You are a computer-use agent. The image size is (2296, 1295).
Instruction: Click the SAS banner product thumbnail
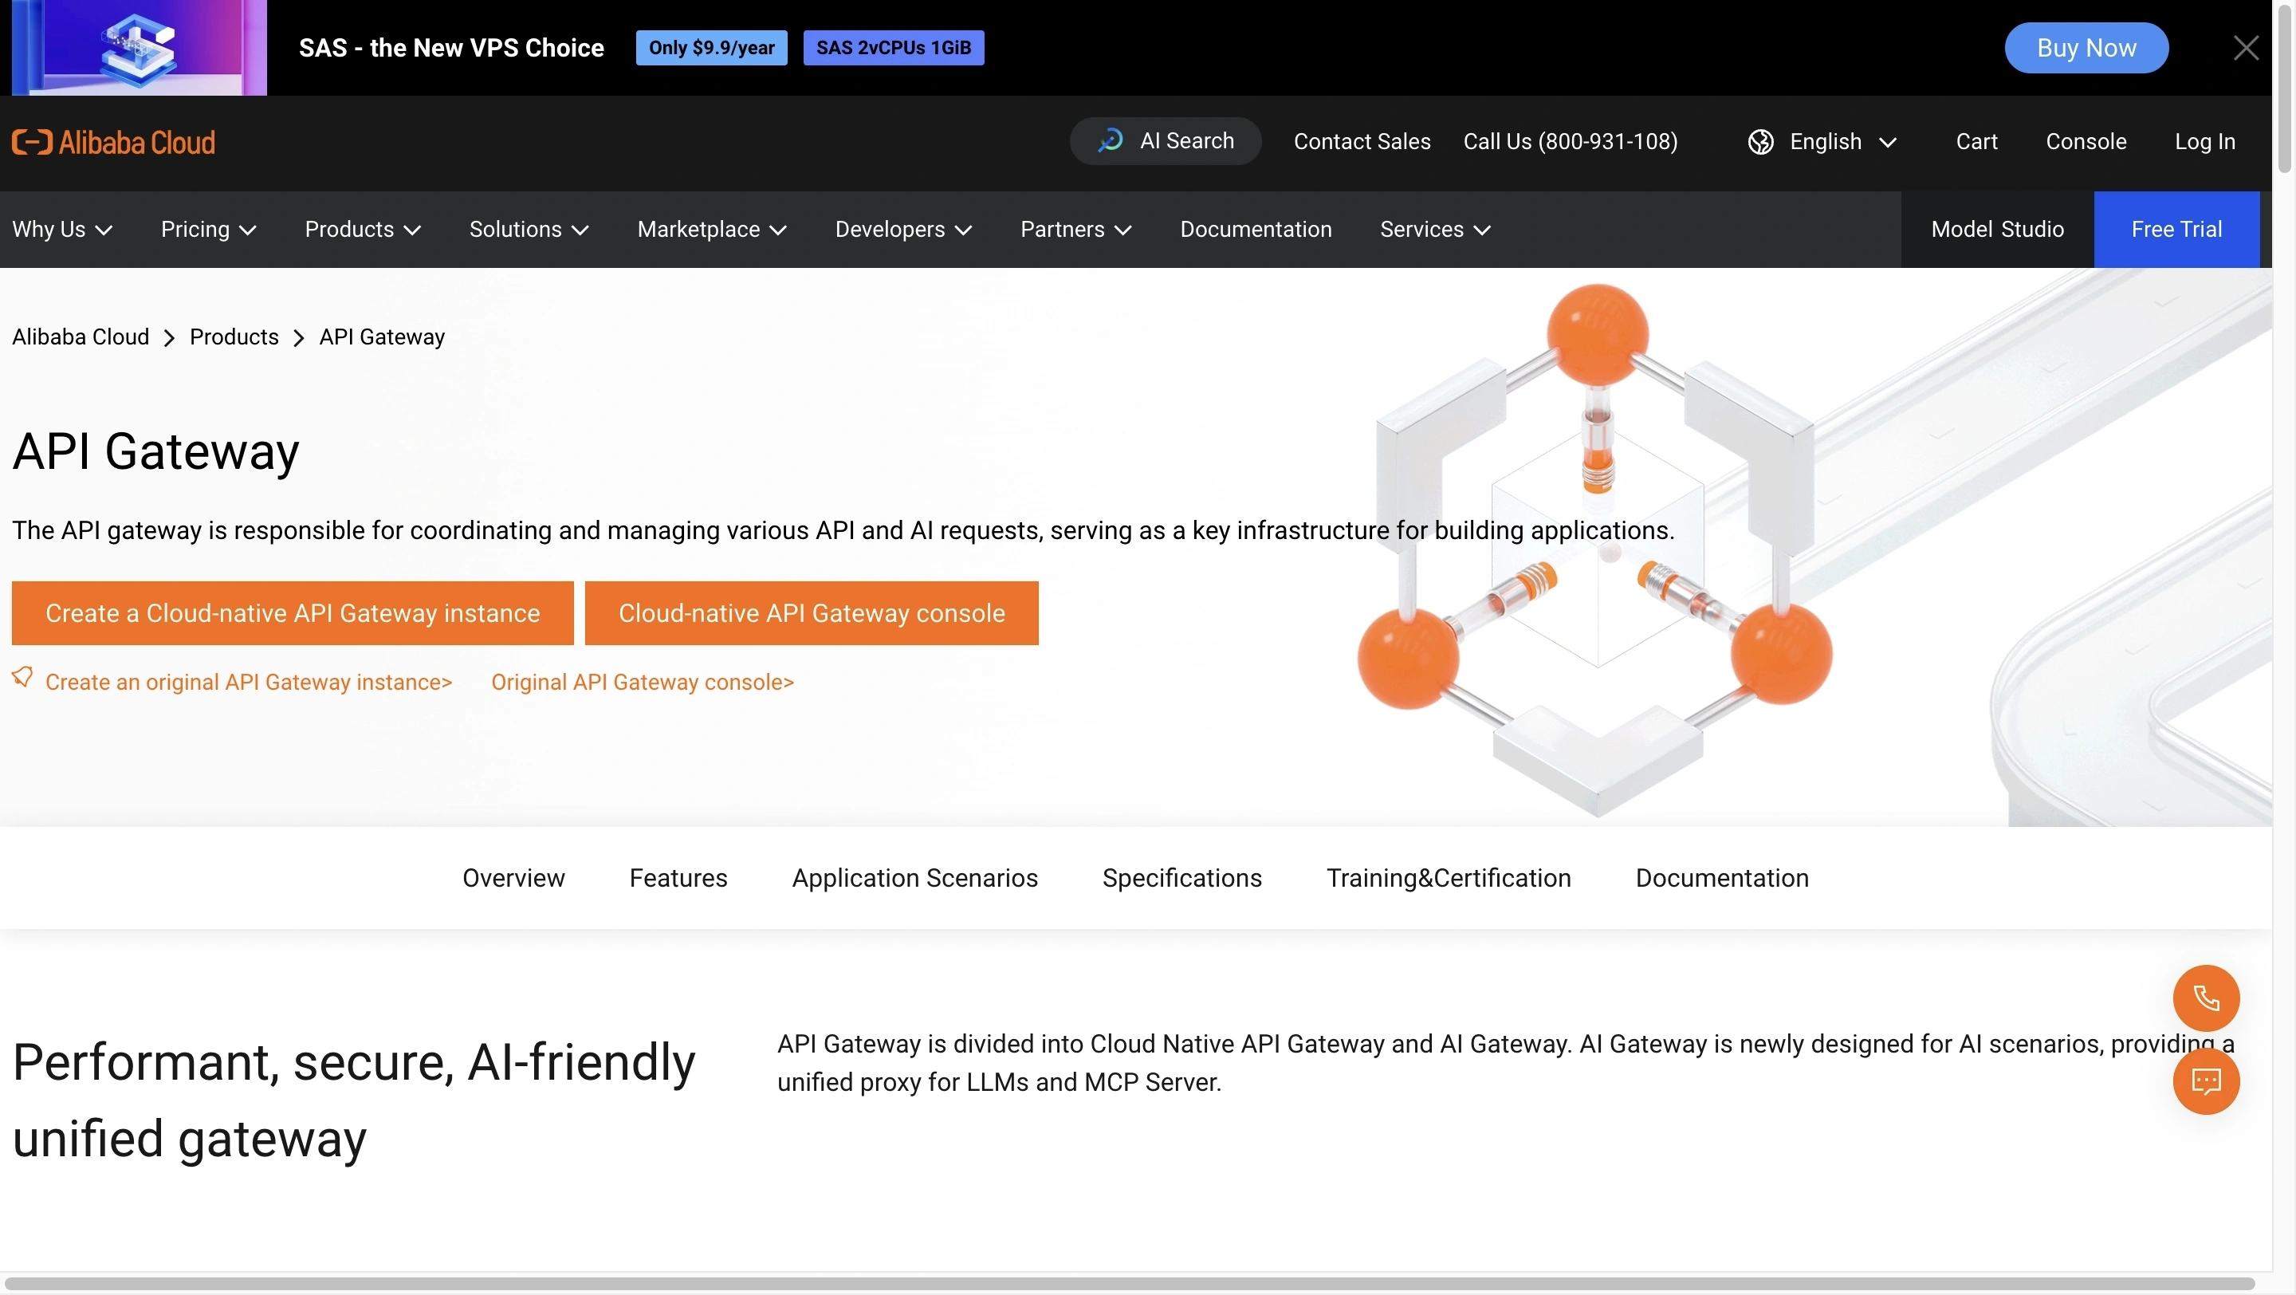(139, 47)
